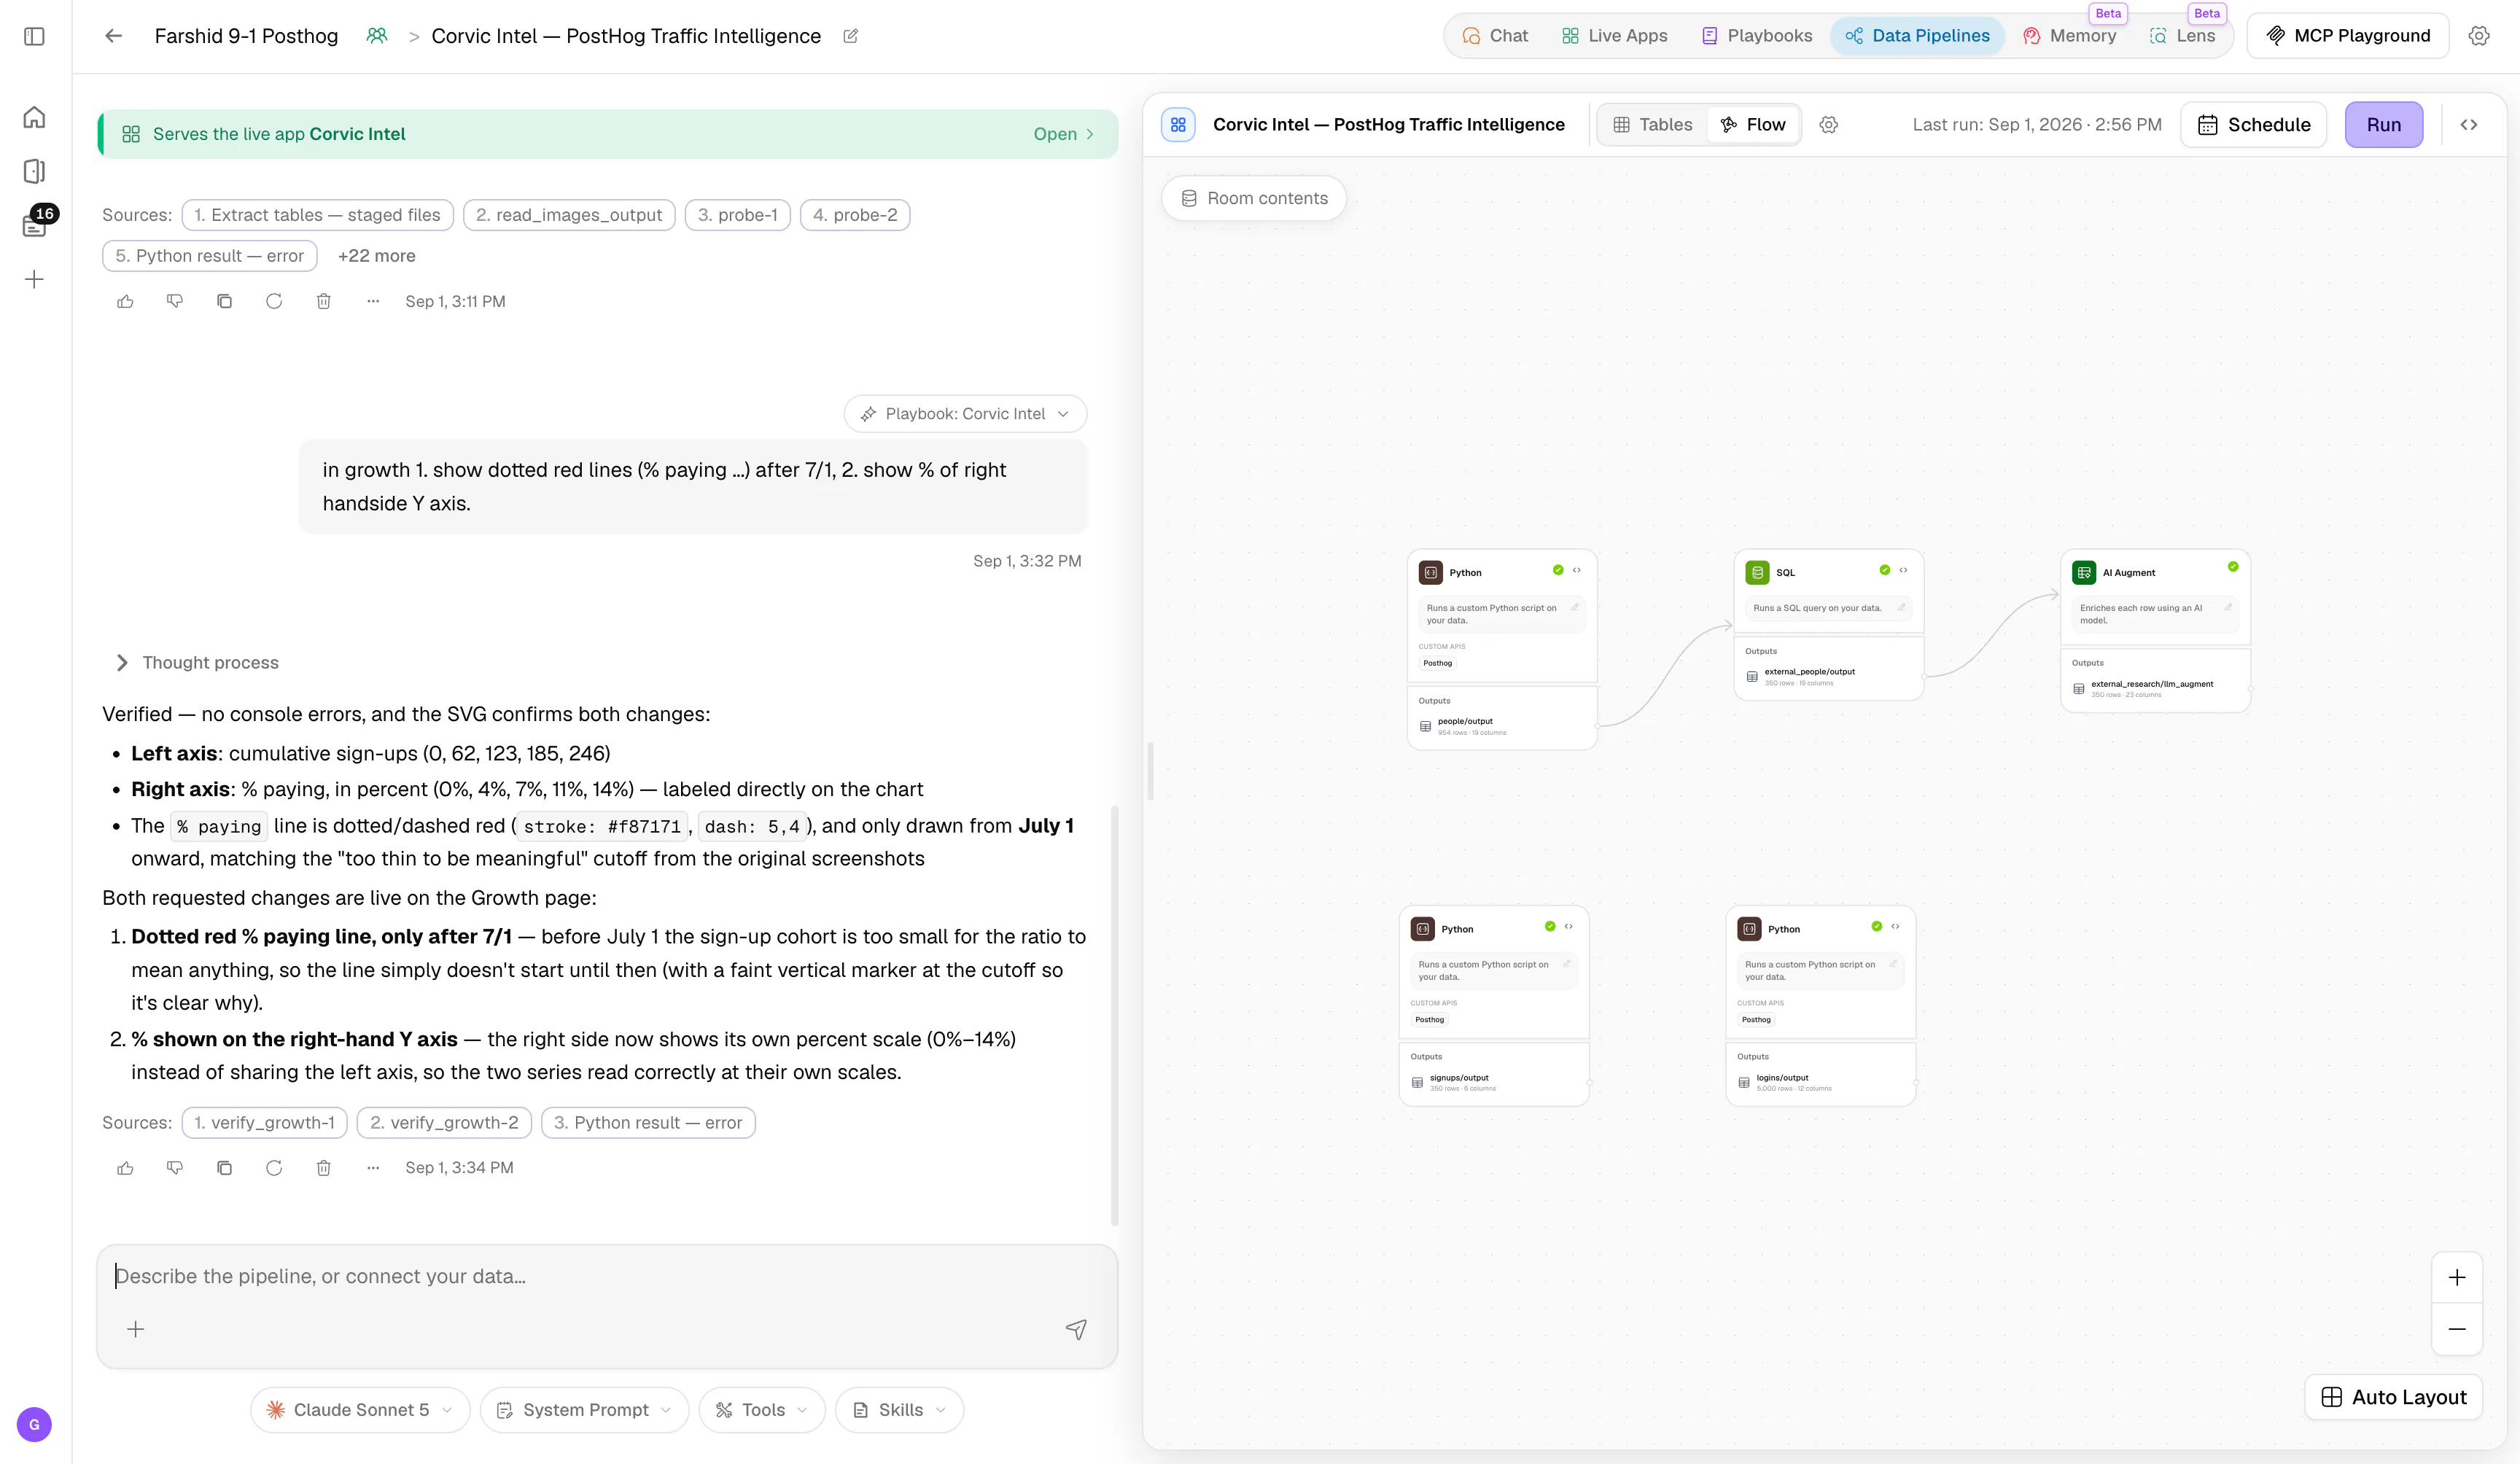Open more options for the 3:34 PM message

[373, 1167]
